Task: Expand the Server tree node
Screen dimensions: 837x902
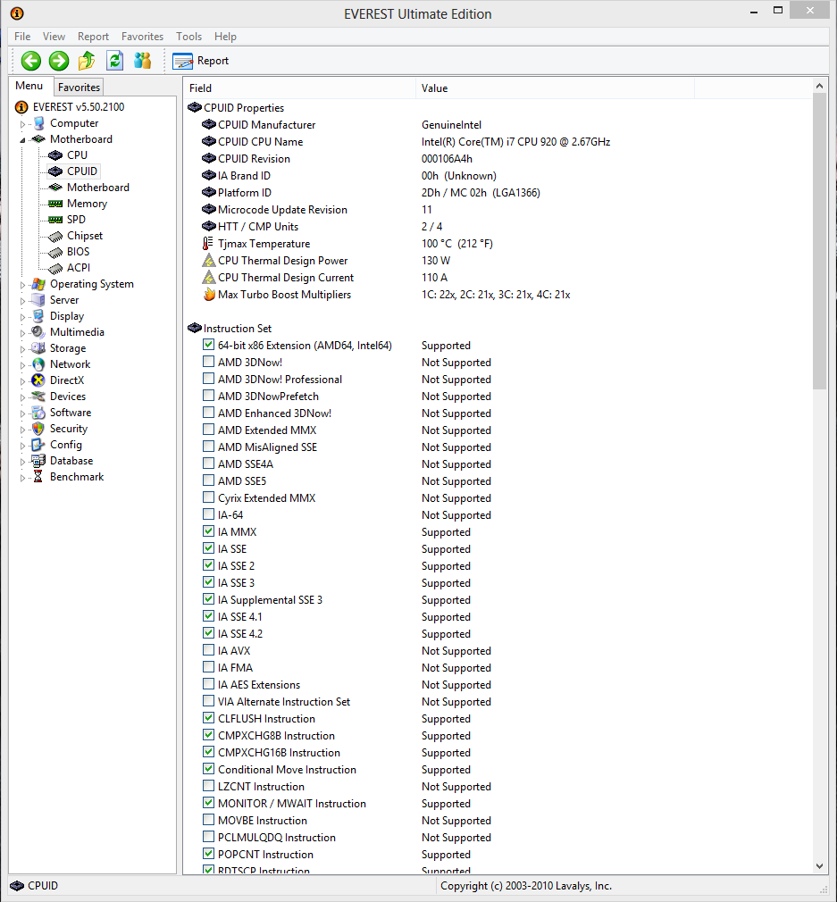Action: 22,301
